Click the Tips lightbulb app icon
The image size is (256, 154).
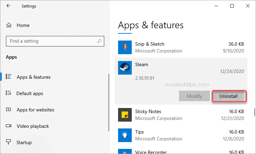click(125, 135)
